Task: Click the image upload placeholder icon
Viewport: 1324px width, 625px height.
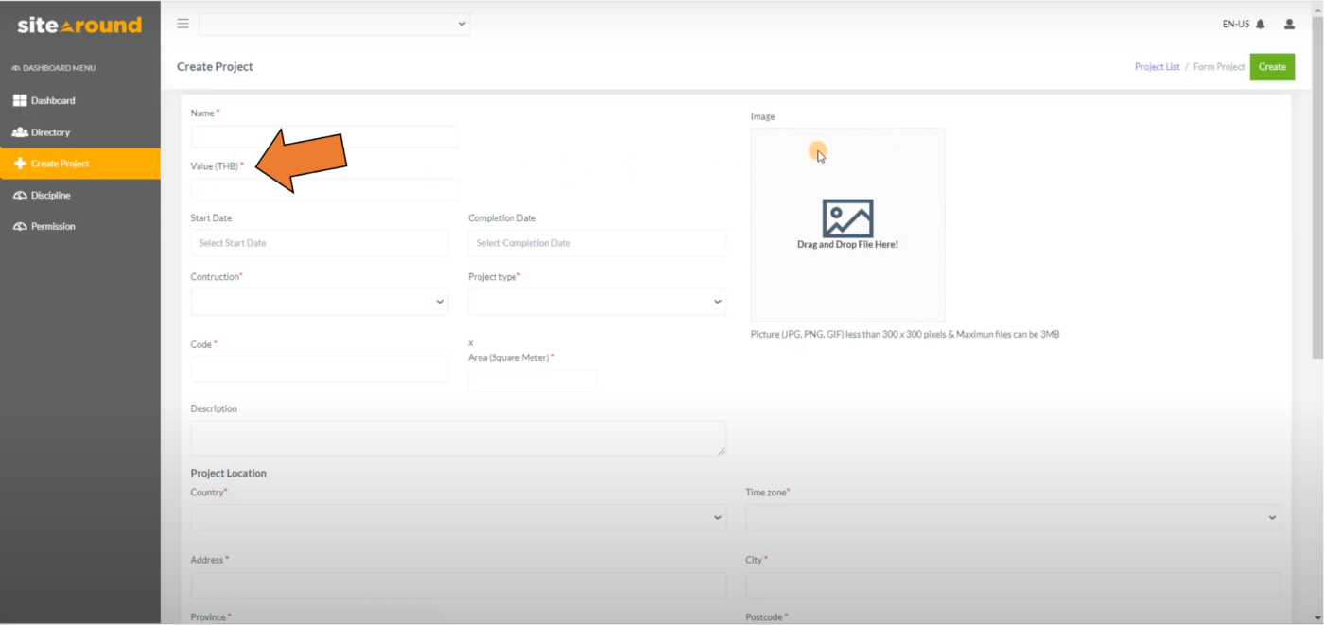Action: tap(846, 217)
